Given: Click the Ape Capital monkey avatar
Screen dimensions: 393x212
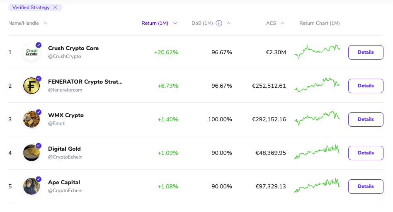Looking at the screenshot, I should [x=32, y=187].
